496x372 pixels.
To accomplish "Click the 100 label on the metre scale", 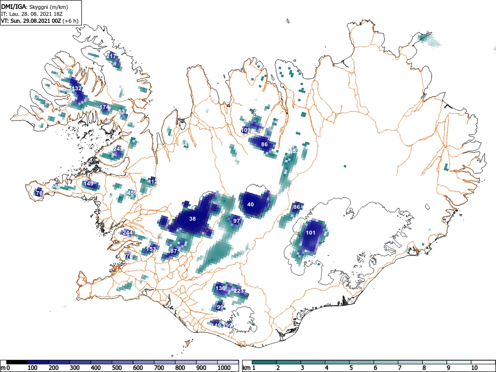I will click(33, 368).
